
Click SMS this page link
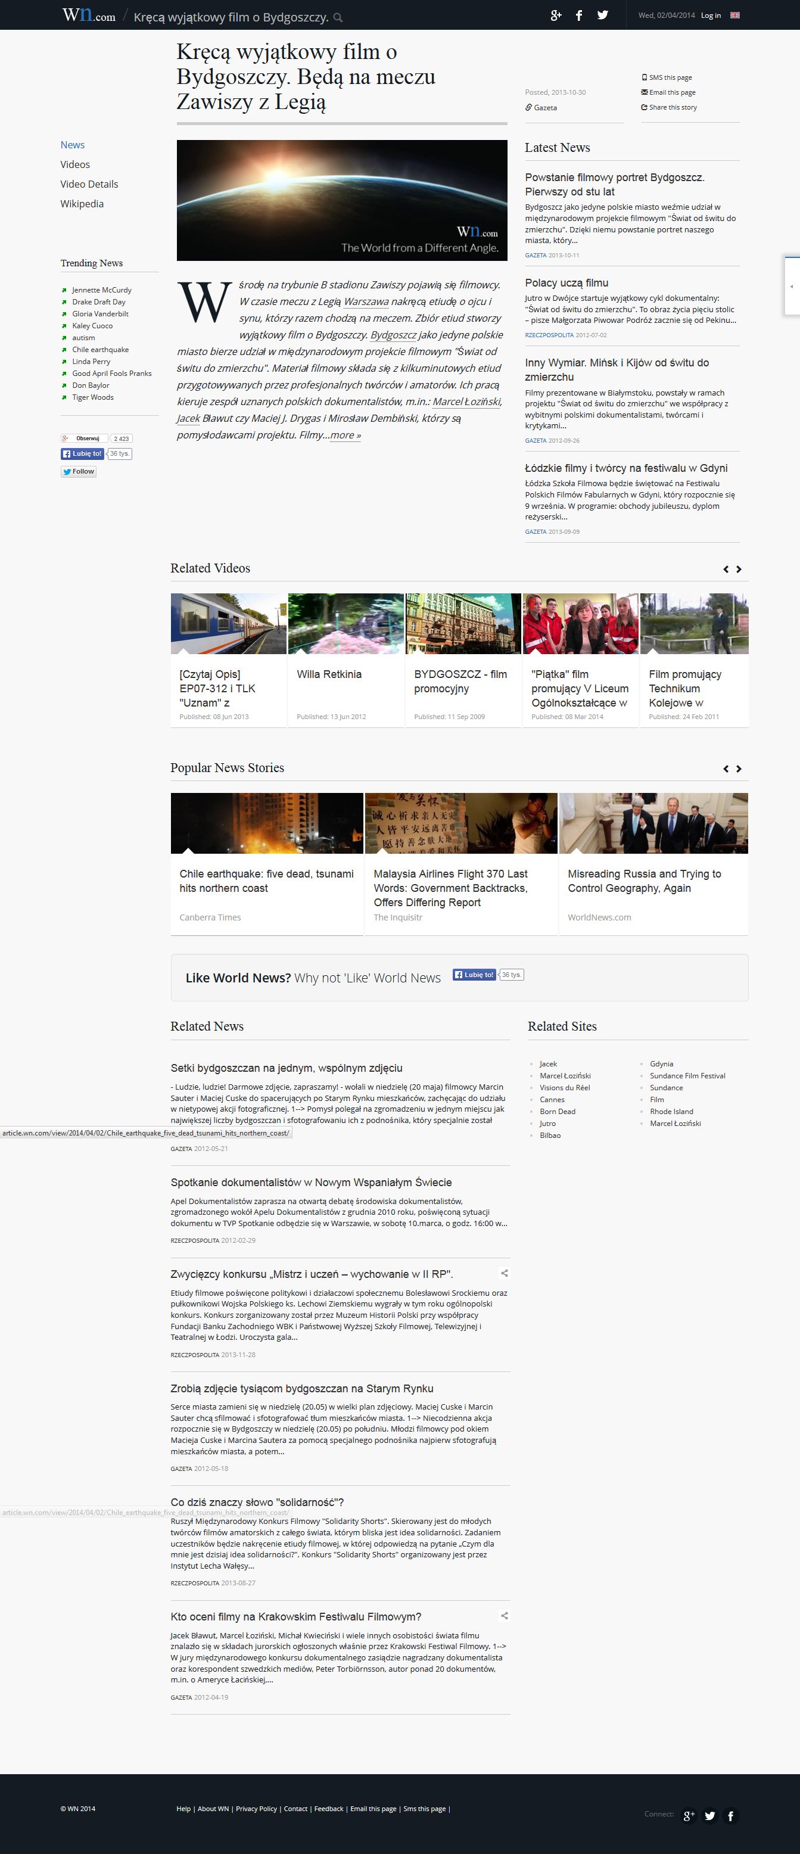(667, 77)
